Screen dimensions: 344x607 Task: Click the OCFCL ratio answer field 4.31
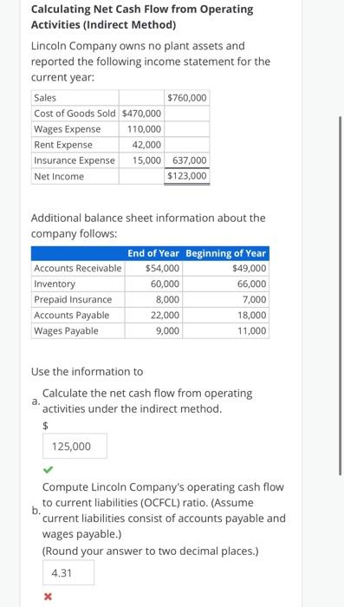(x=68, y=572)
